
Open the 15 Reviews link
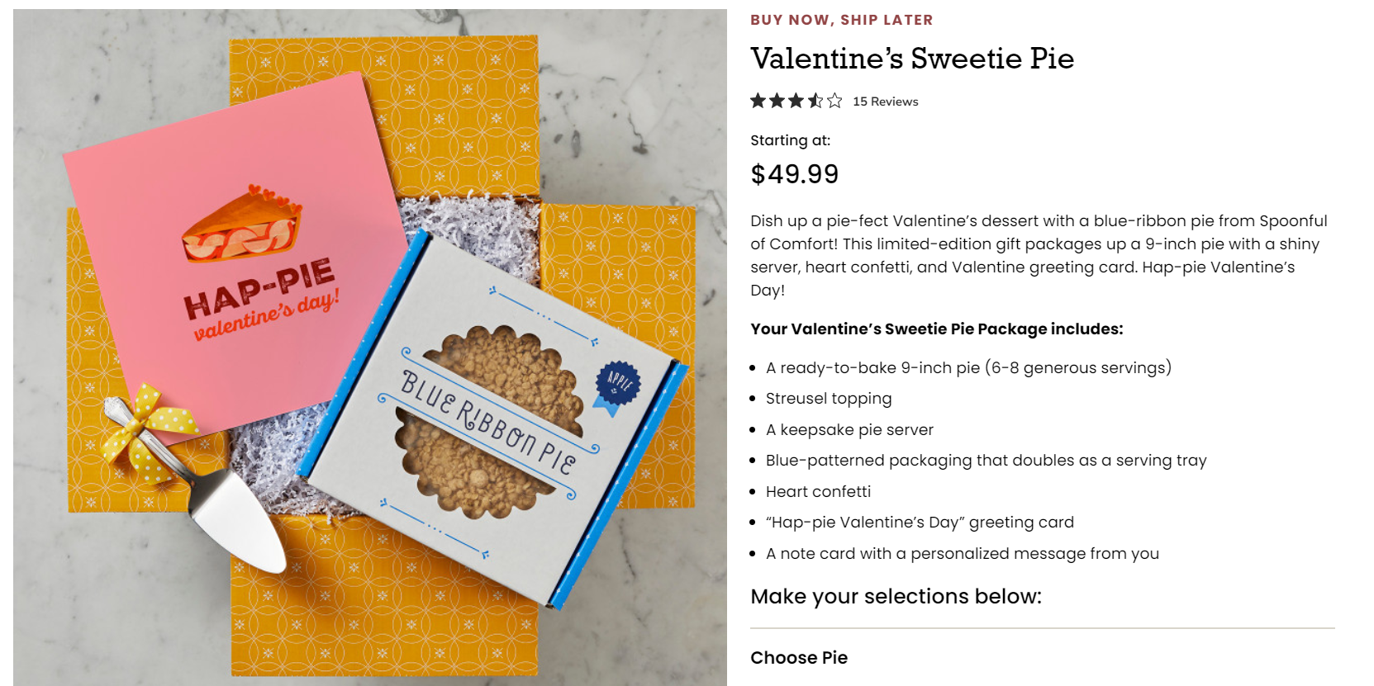pyautogui.click(x=885, y=102)
